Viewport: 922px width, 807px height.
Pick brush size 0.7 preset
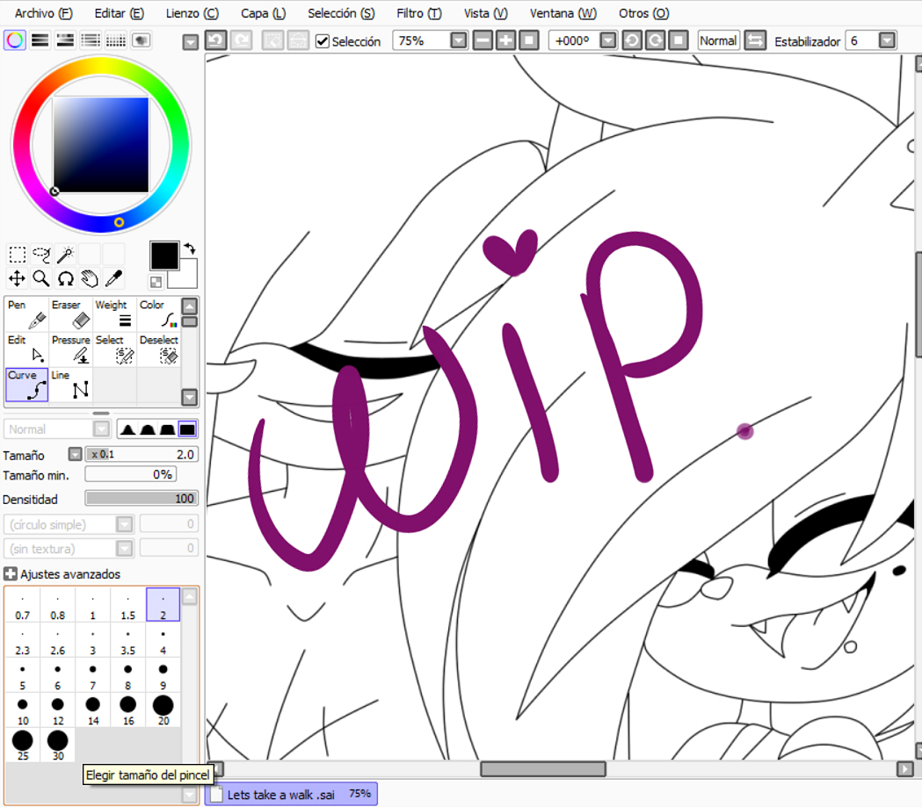pyautogui.click(x=22, y=605)
